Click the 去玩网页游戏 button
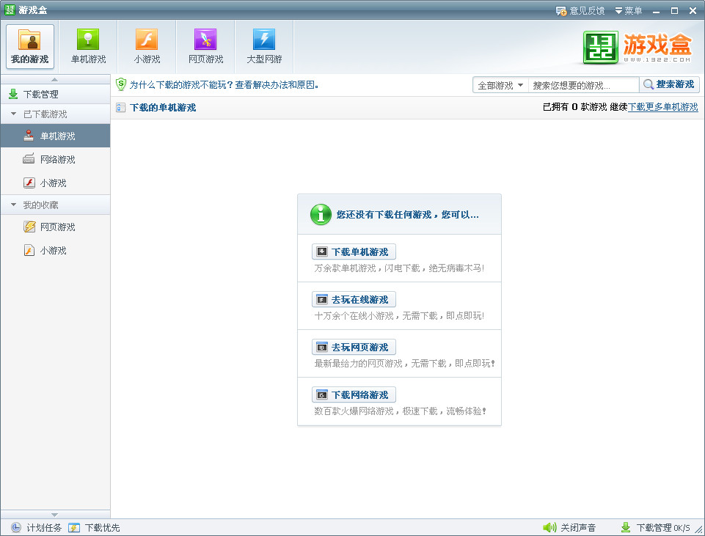Viewport: 705px width, 536px height. point(354,347)
